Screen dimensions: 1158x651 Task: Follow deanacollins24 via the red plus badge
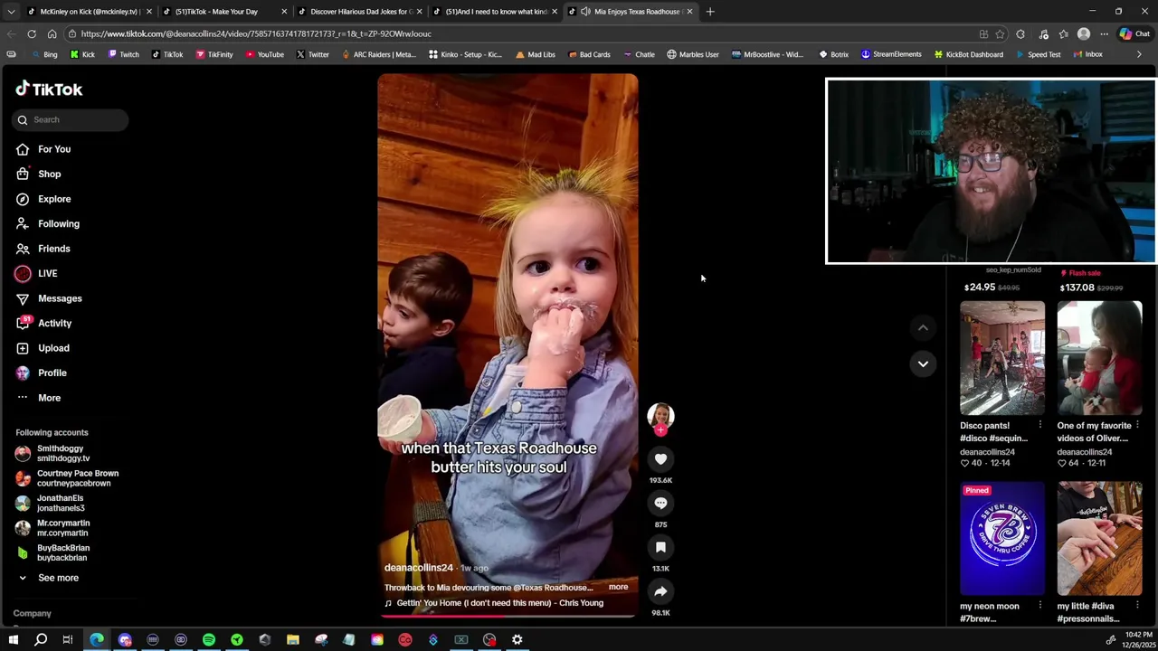(x=660, y=431)
